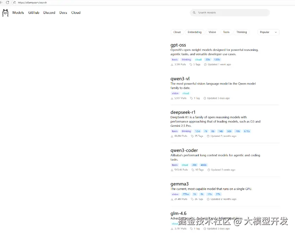
Task: Click the Ollama llama logo
Action: coord(5,13)
